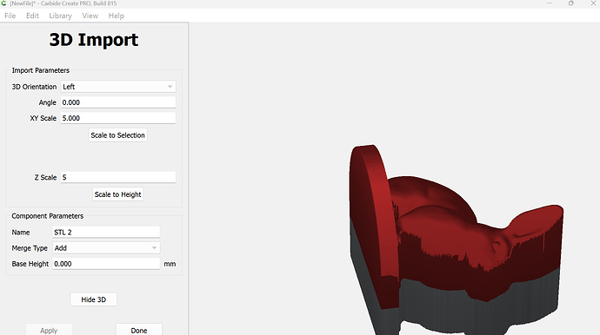This screenshot has height=335, width=600.
Task: Open the Edit menu
Action: (32, 16)
